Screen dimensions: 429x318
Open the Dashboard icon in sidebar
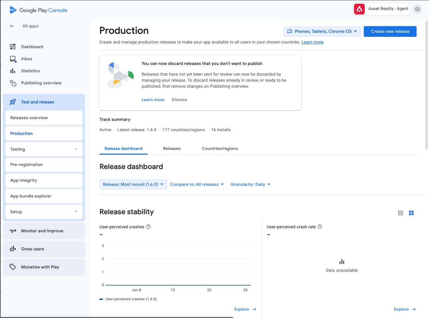pos(13,47)
